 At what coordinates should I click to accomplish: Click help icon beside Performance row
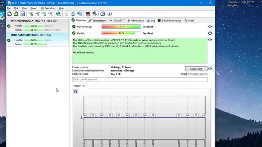pos(210,27)
